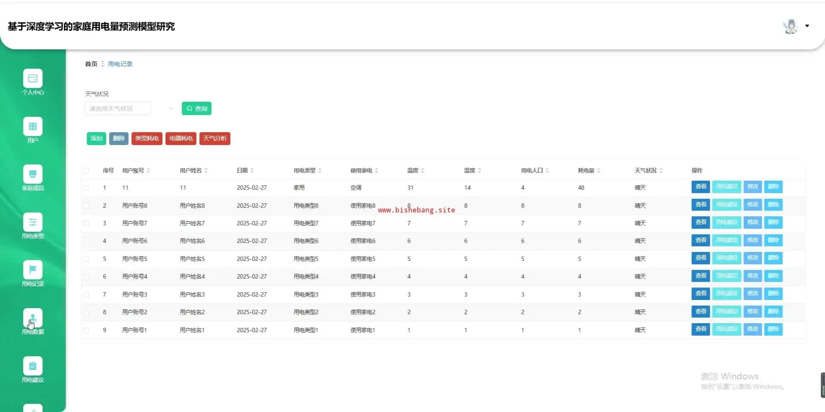This screenshot has width=825, height=412.
Task: View details of the 空调 record row
Action: (x=701, y=187)
